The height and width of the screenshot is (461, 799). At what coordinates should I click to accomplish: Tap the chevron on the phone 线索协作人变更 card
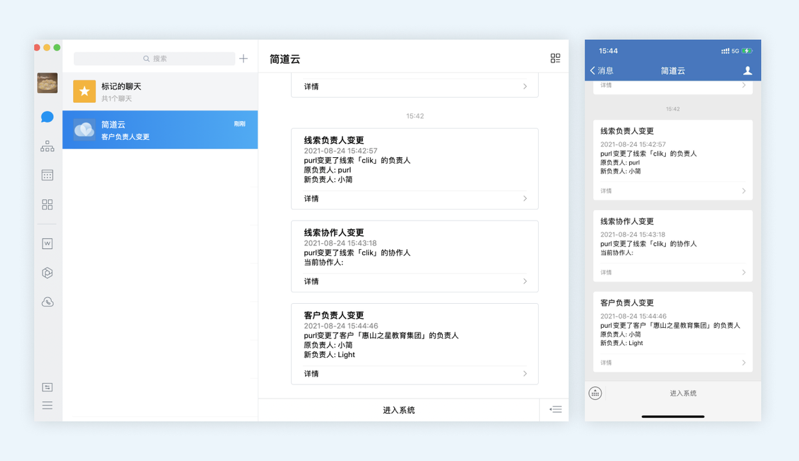click(x=744, y=272)
